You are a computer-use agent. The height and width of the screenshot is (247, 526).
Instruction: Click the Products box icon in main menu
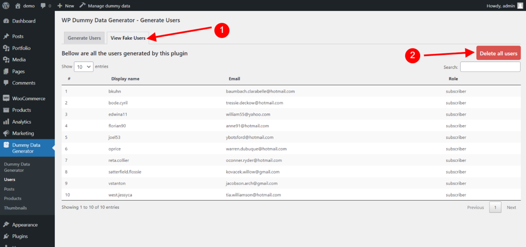[6, 110]
